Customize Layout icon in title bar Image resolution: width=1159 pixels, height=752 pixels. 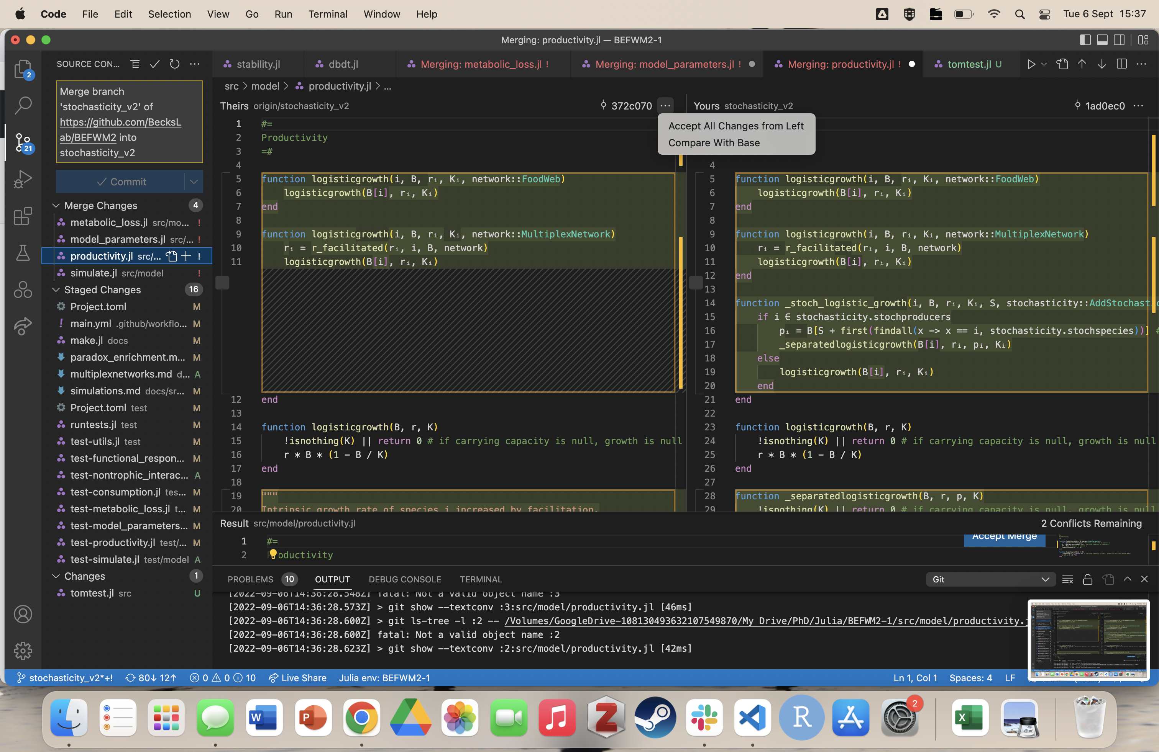tap(1143, 40)
